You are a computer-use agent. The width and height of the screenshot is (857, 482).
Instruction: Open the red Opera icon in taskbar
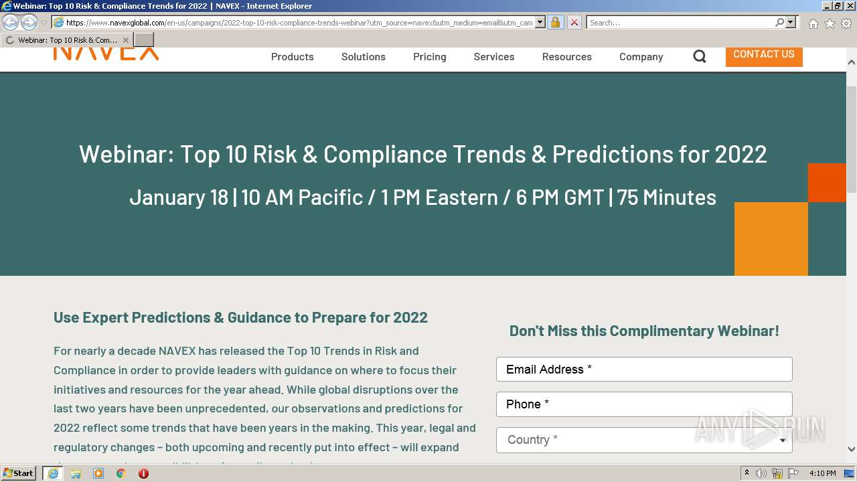click(143, 473)
